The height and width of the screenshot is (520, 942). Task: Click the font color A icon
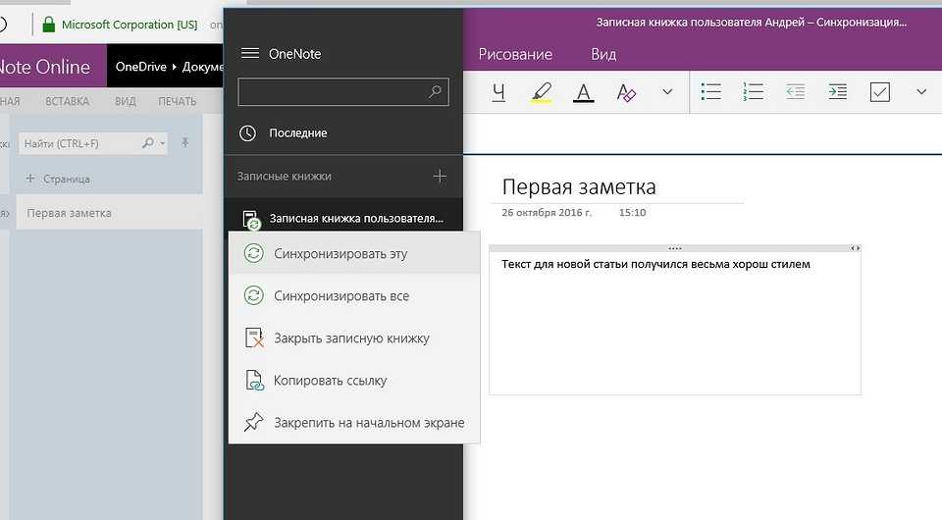click(x=584, y=92)
